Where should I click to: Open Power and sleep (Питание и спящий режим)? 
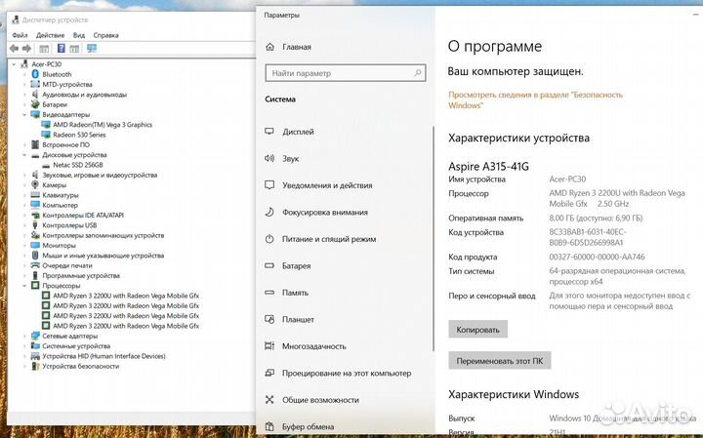[x=329, y=239]
